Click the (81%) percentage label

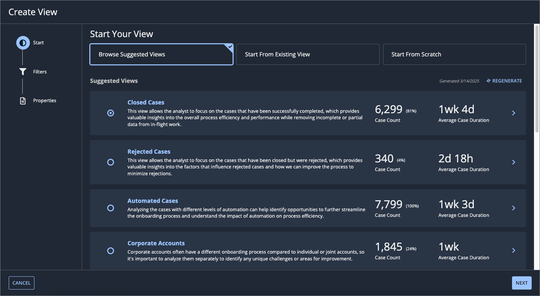(411, 111)
